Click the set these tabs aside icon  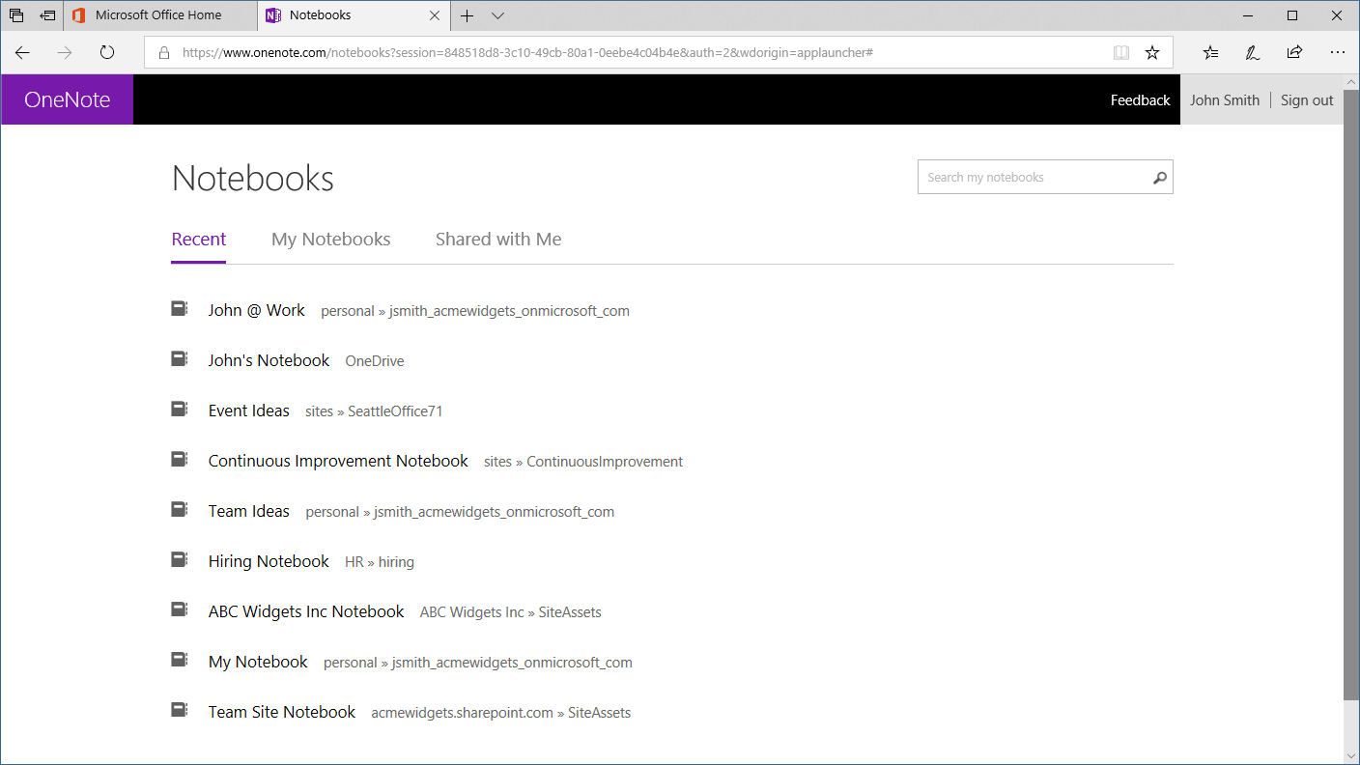pos(47,15)
